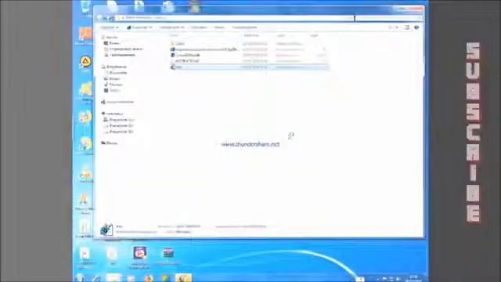
Task: Open the volume icon in system tray
Action: click(x=398, y=279)
